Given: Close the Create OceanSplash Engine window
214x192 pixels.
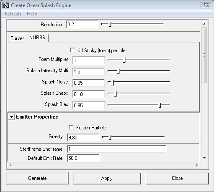Looking at the screenshot, I should coord(206,5).
